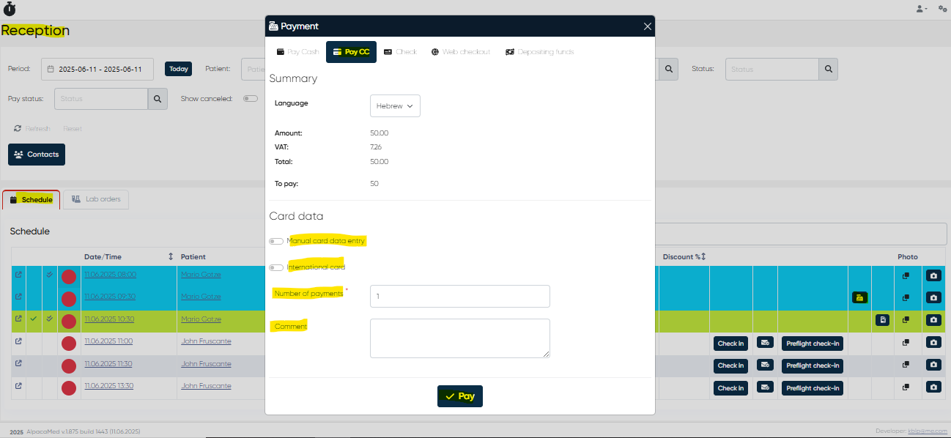951x438 pixels.
Task: Click Preflight check-in for the 11:30 appointment
Action: [x=812, y=365]
